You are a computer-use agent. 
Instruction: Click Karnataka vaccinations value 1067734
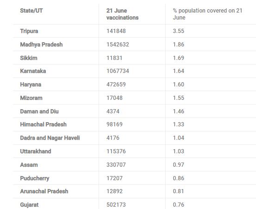point(118,71)
